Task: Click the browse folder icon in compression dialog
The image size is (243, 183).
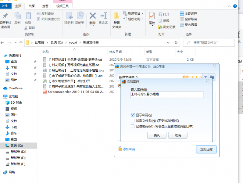Action: coord(213,77)
